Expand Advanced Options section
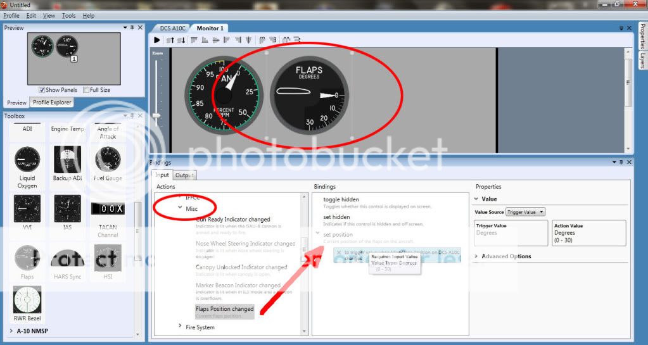648x345 pixels. [x=476, y=256]
